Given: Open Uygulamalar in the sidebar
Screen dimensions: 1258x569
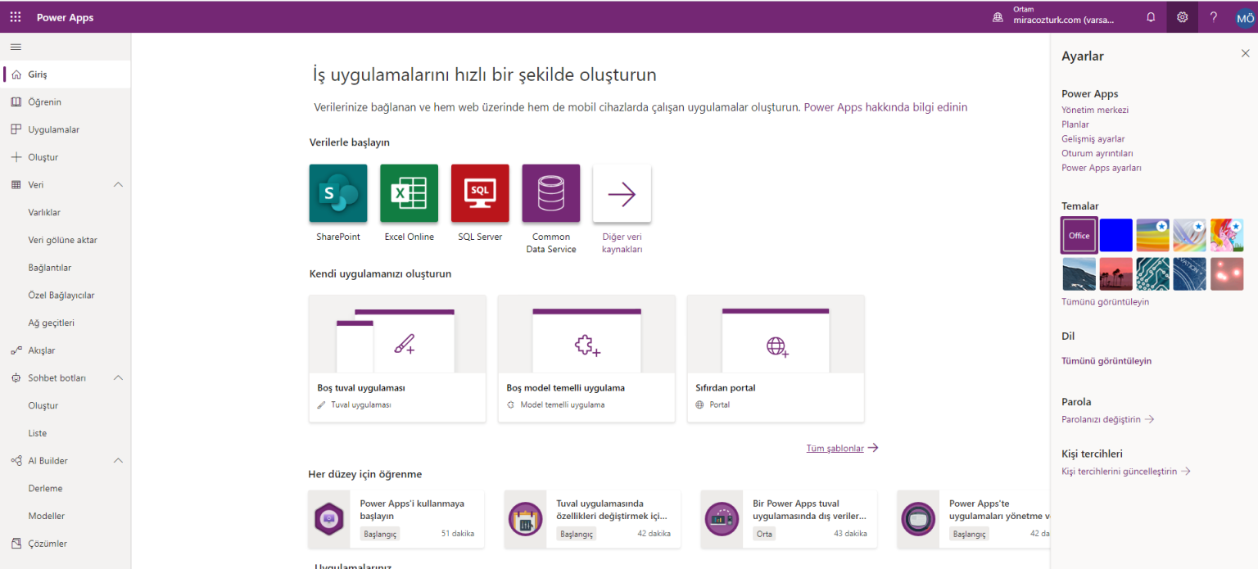Looking at the screenshot, I should tap(66, 129).
